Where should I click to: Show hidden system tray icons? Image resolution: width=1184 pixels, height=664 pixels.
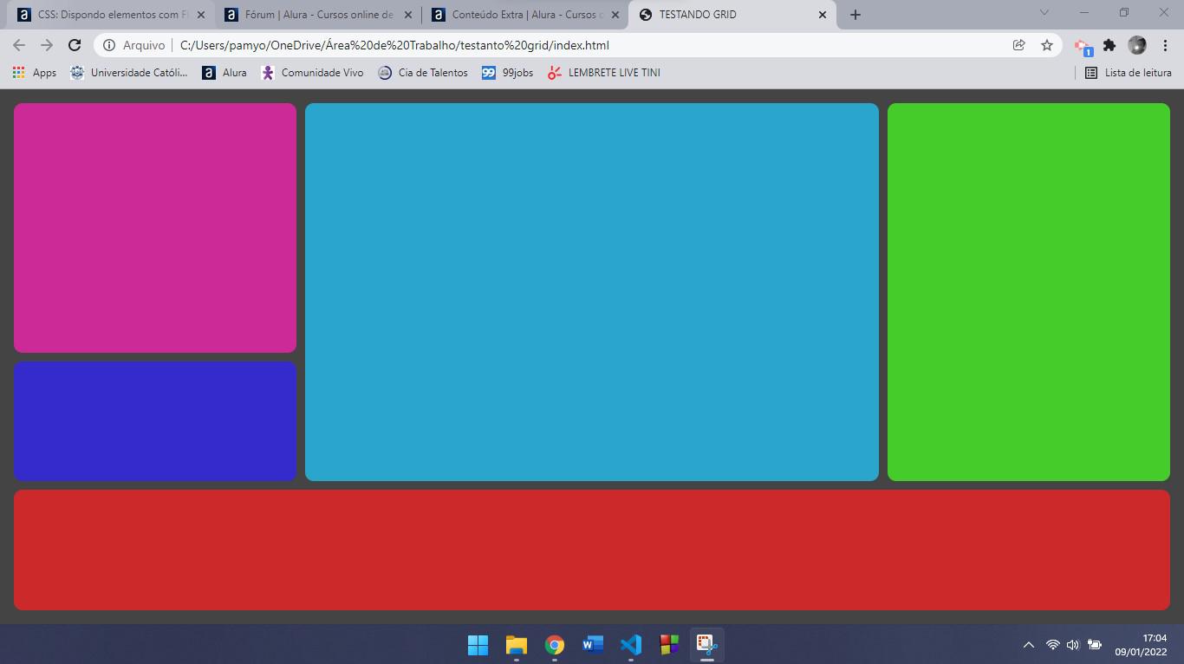[1029, 645]
